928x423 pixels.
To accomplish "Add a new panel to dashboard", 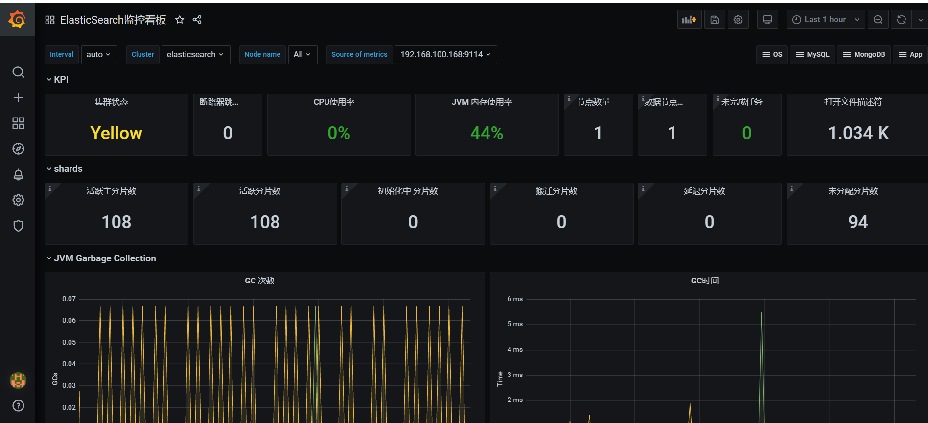I will [x=689, y=20].
